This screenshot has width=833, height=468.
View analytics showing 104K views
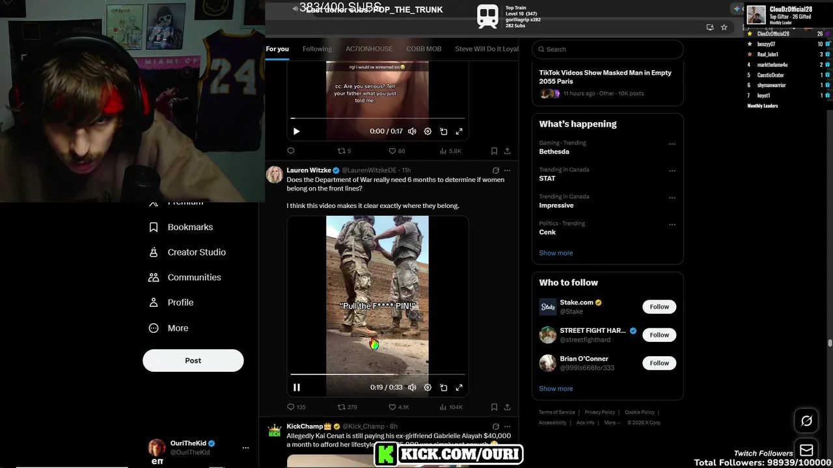451,407
